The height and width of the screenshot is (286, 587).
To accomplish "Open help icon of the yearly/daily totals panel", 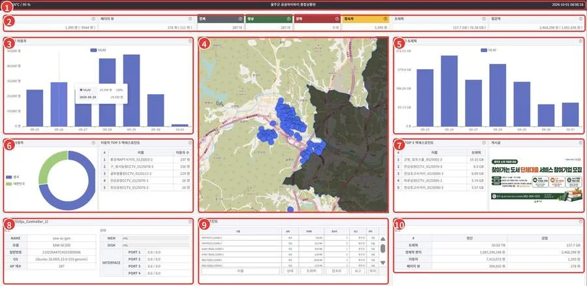I will [x=580, y=221].
